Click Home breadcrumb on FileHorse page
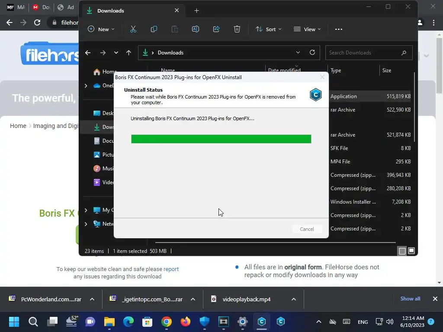This screenshot has height=332, width=443. point(18,126)
